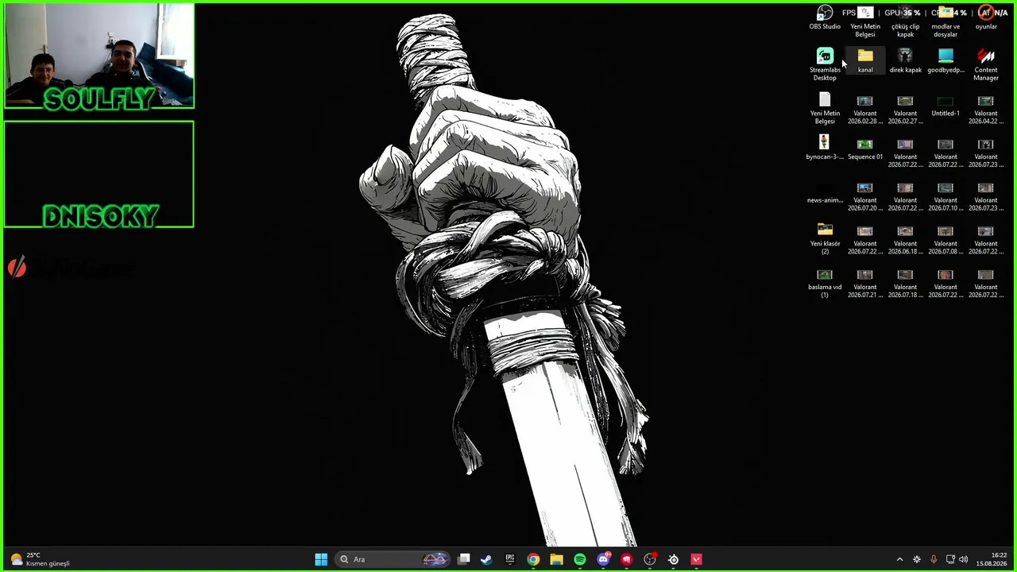Select the Untitled-1 desktop file
This screenshot has height=572, width=1017.
click(x=945, y=105)
